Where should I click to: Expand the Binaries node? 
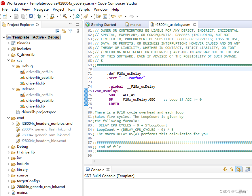click(x=9, y=43)
